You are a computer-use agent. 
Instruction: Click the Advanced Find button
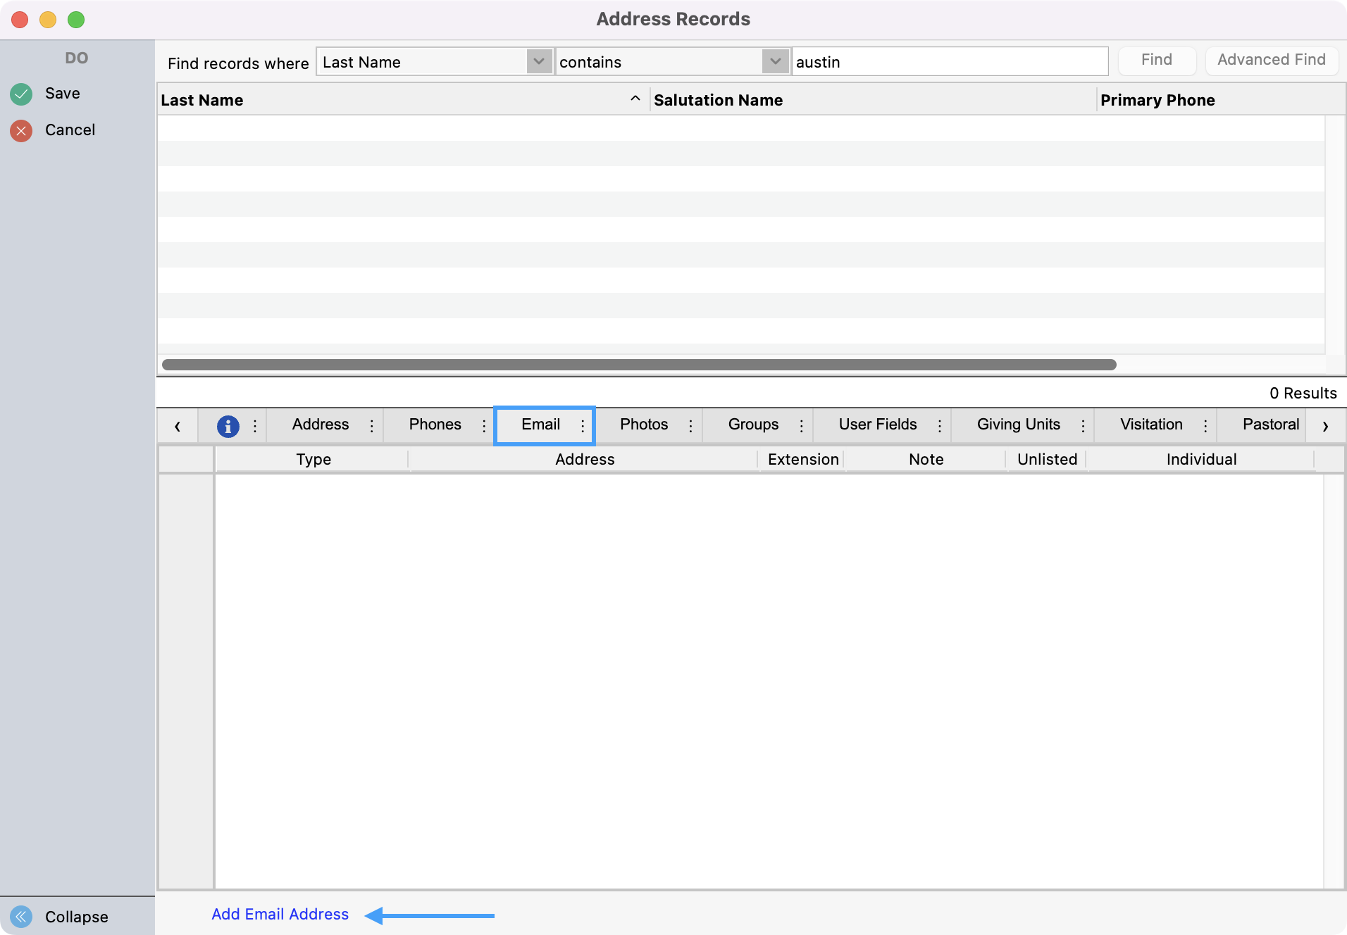[1271, 61]
